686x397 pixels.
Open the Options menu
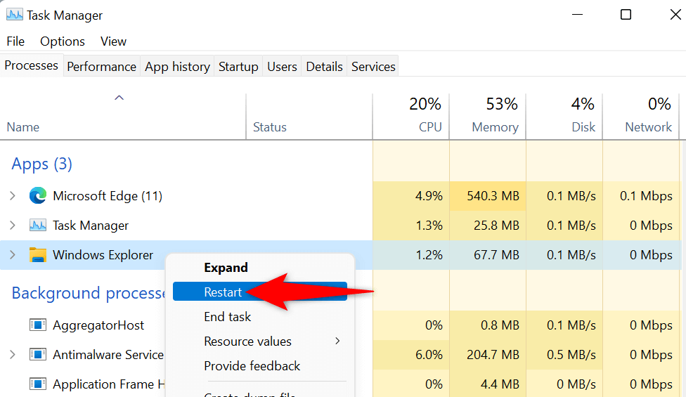(63, 41)
